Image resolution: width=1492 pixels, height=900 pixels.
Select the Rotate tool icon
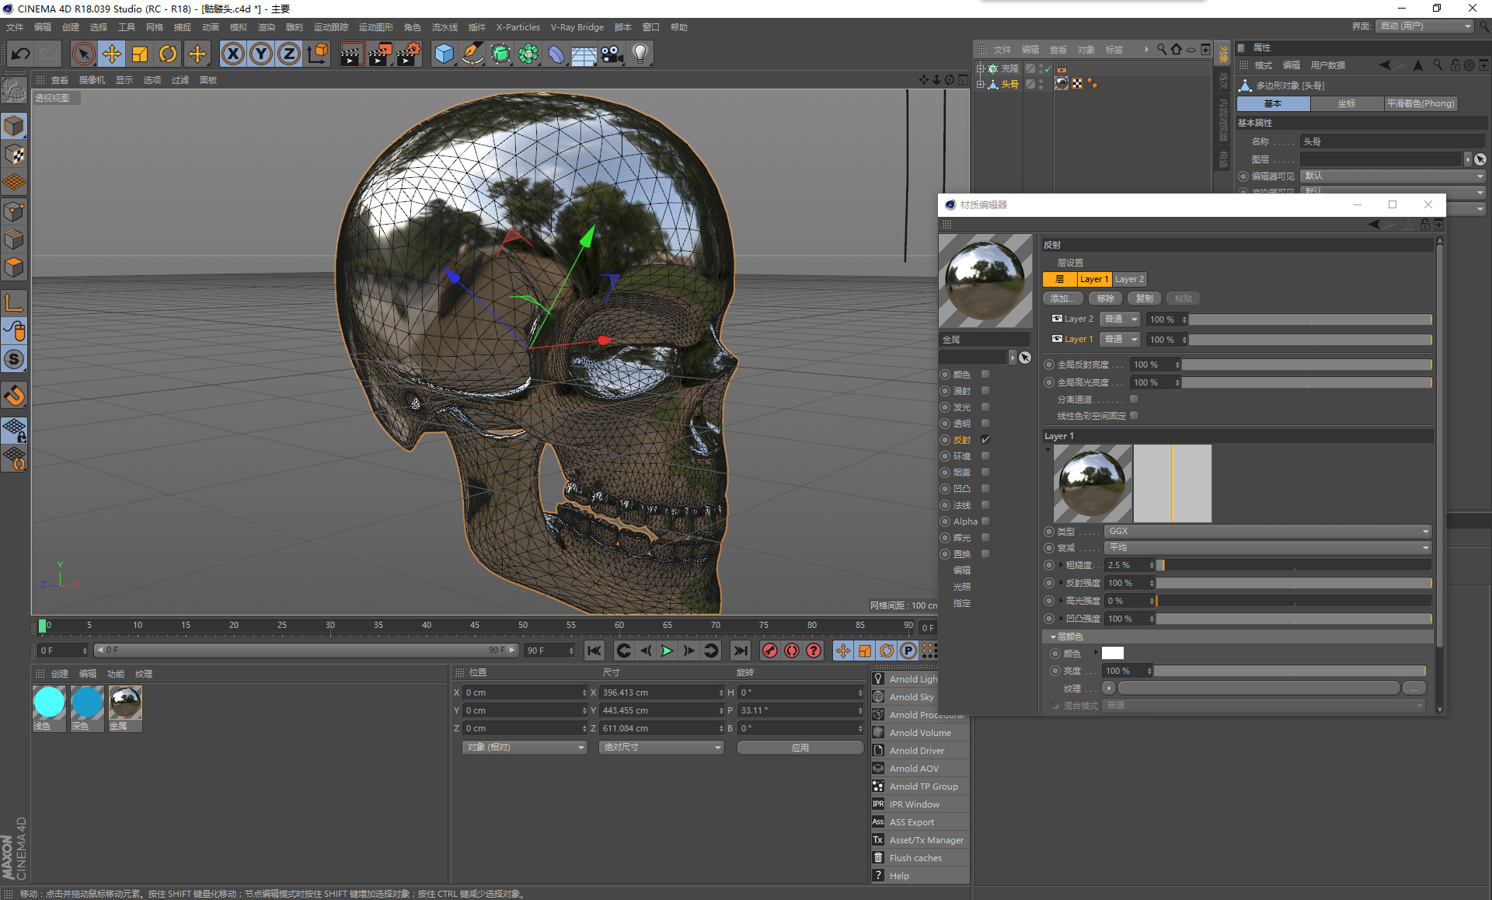pyautogui.click(x=168, y=54)
